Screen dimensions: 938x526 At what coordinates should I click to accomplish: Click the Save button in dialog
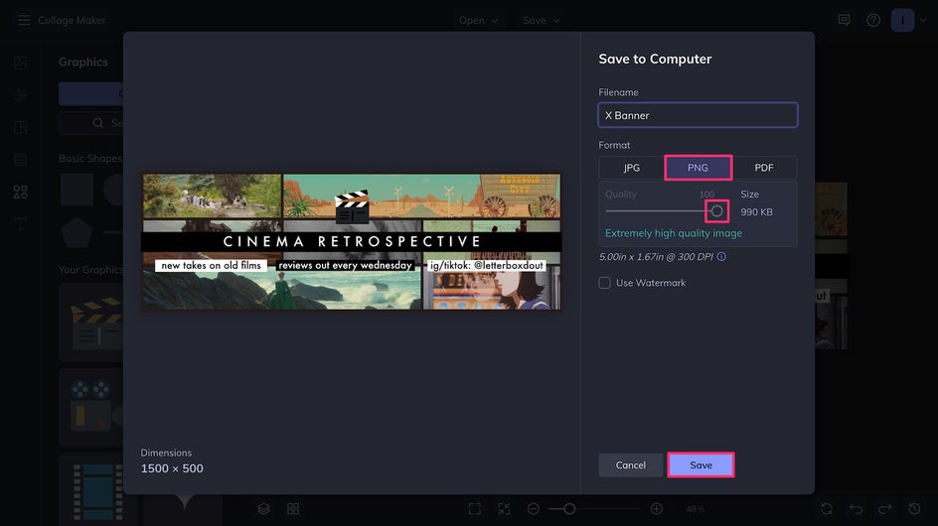coord(702,465)
